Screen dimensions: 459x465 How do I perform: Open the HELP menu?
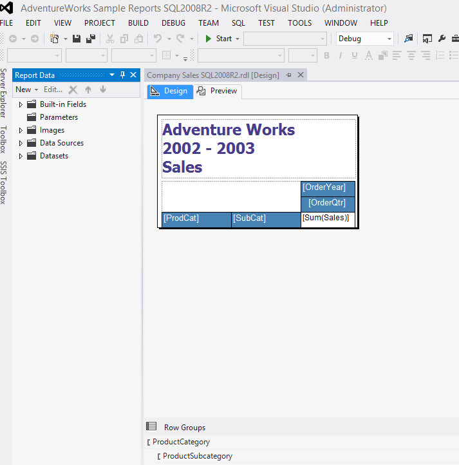(379, 23)
